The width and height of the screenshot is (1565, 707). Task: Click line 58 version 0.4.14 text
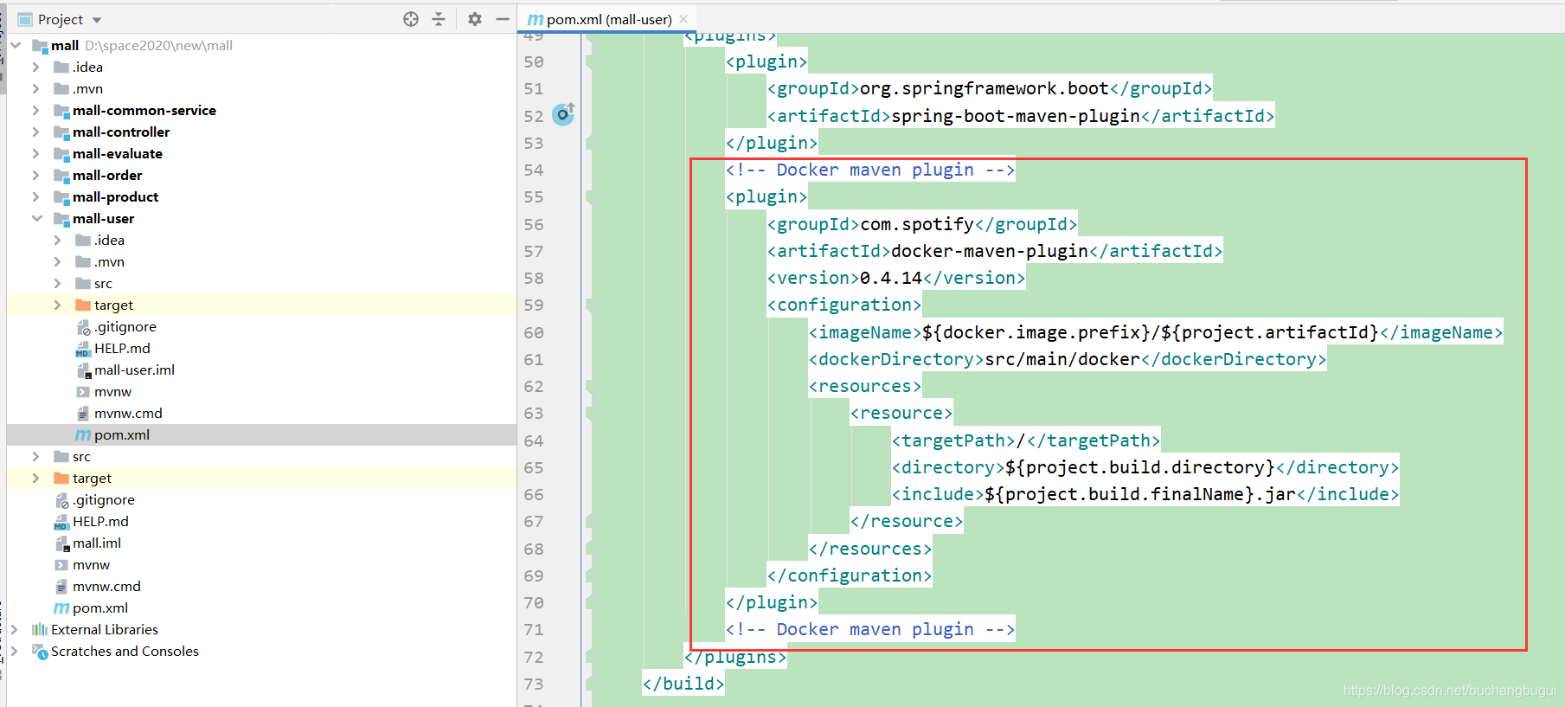coord(891,278)
